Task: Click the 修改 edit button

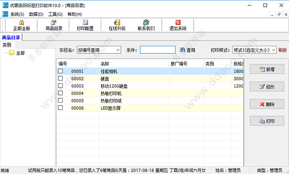Action: (267, 87)
